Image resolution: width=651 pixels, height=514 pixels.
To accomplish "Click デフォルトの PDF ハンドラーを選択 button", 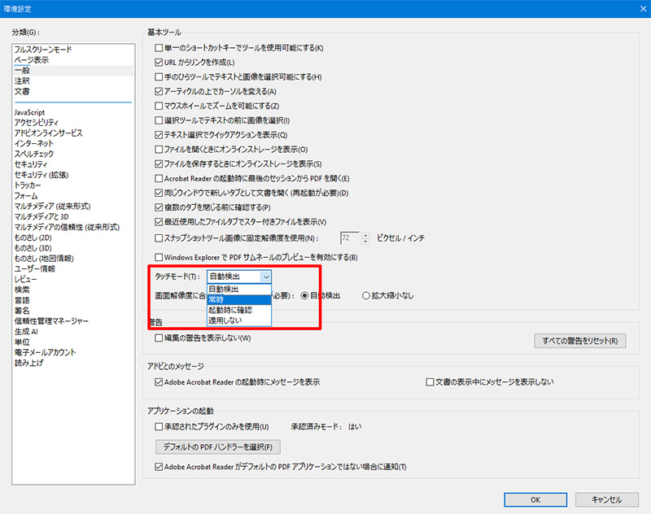I will (217, 446).
